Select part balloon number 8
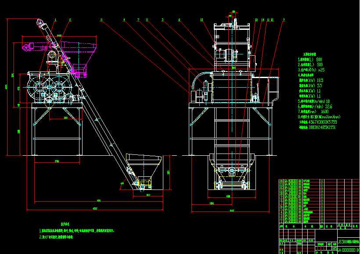The image size is (360, 254). (x=147, y=20)
